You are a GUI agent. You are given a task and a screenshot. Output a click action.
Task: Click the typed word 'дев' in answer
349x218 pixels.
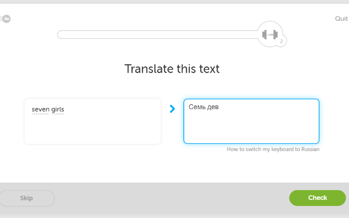pos(213,107)
